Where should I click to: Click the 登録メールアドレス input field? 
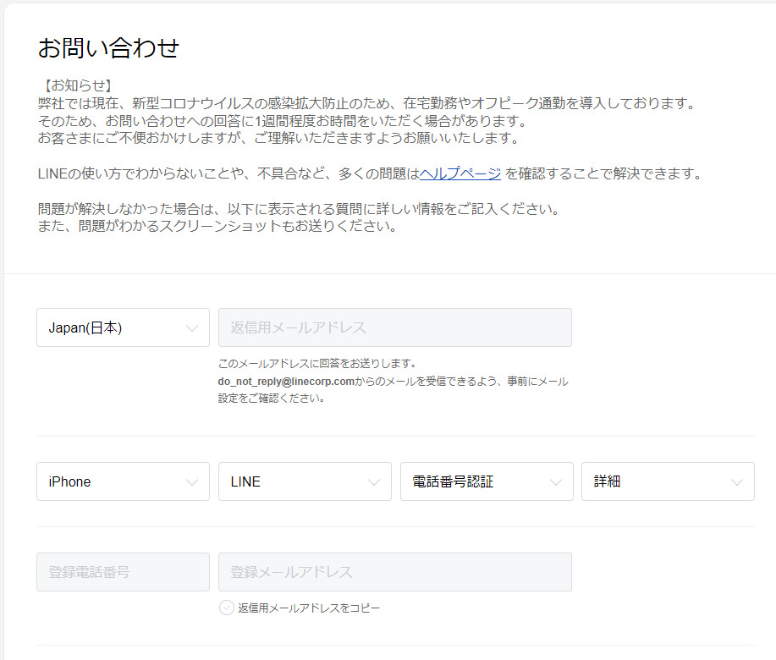pyautogui.click(x=394, y=572)
